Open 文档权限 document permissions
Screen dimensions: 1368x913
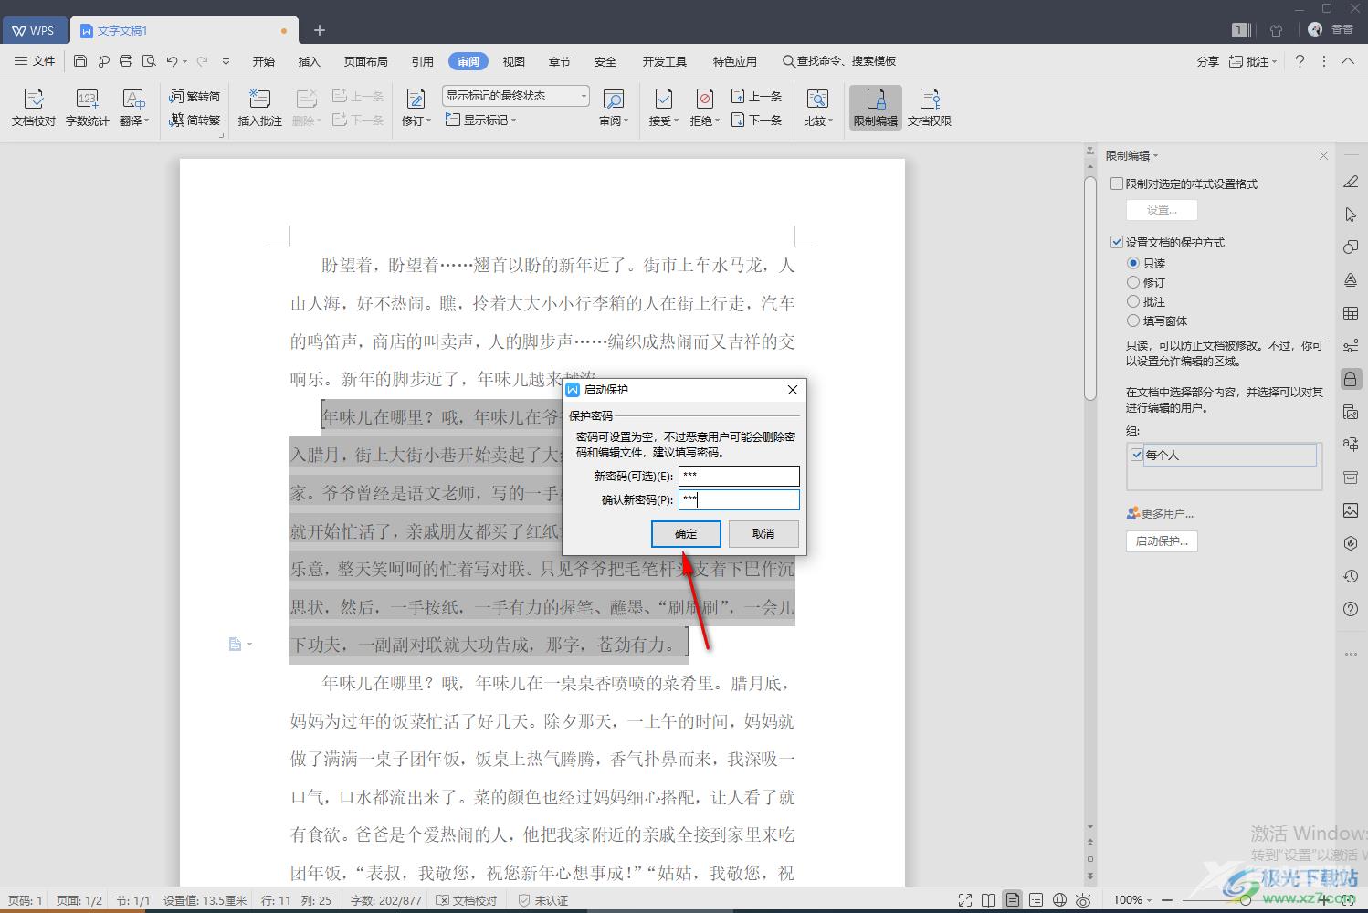click(930, 108)
